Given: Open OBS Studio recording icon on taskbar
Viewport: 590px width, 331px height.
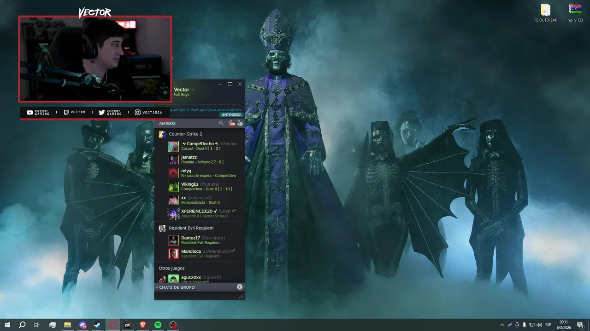Looking at the screenshot, I should (173, 325).
